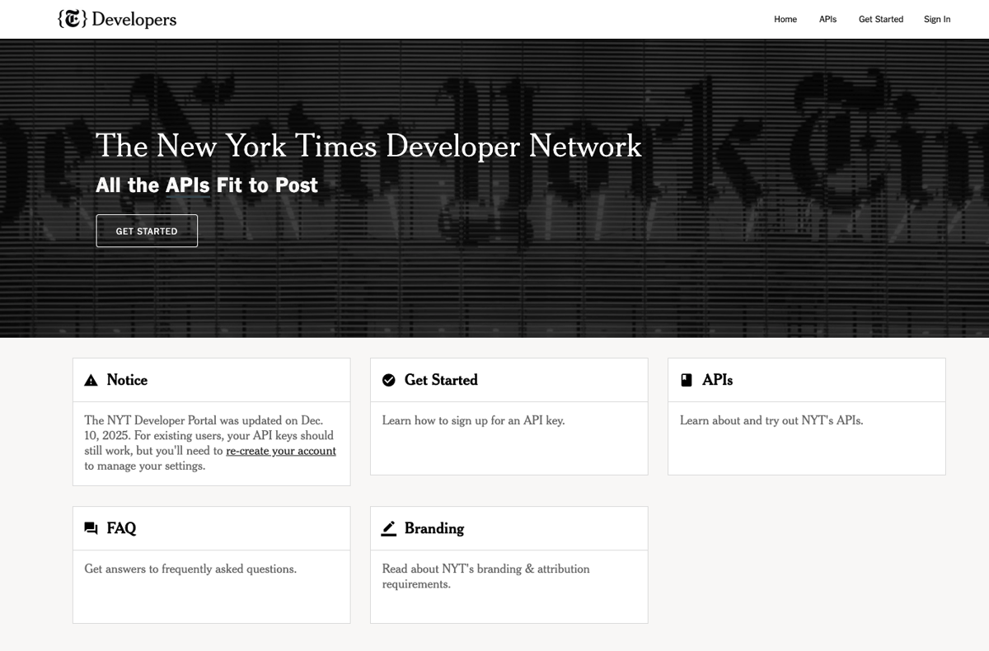
Task: Click 'Get answers to frequently asked questions.'
Action: 190,569
